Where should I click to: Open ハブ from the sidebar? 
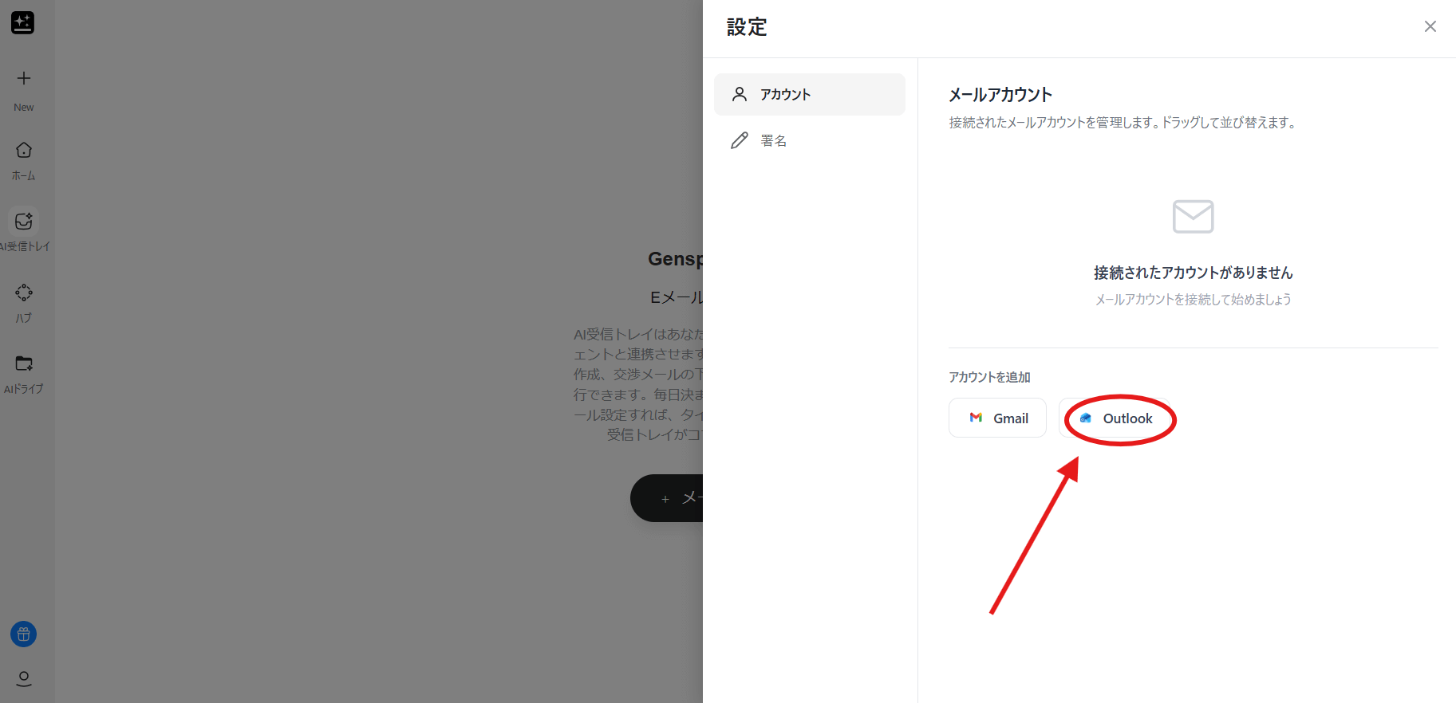point(24,293)
